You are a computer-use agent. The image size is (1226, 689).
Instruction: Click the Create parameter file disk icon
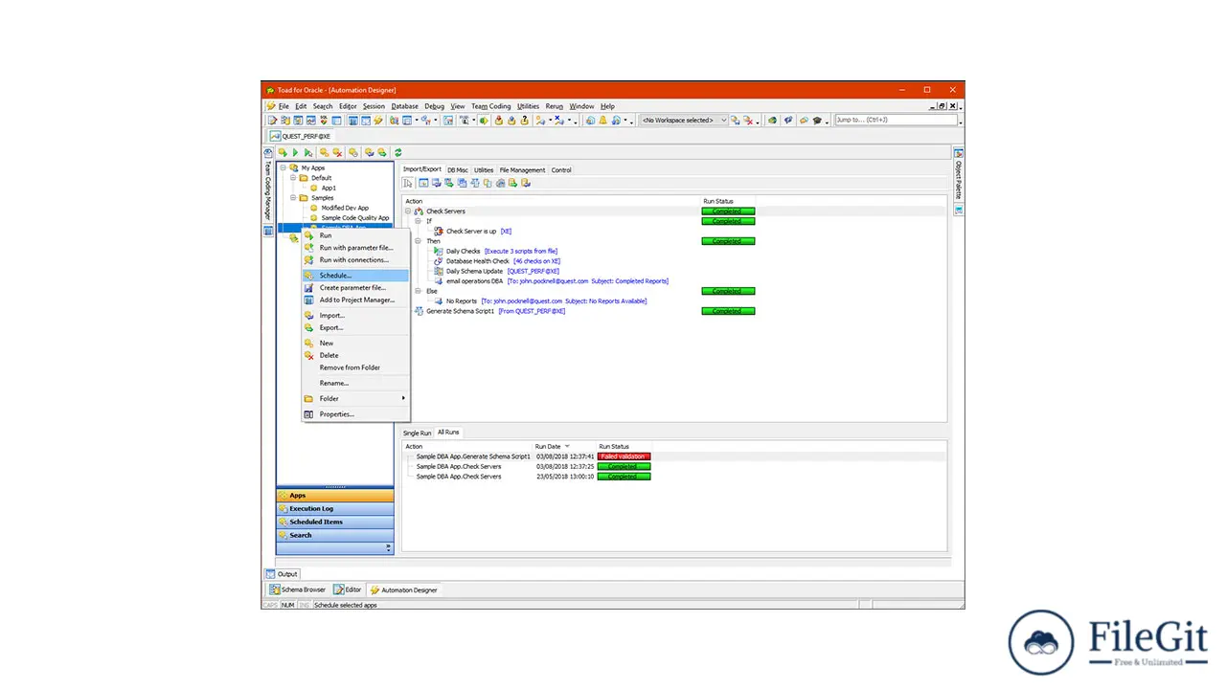pos(308,288)
